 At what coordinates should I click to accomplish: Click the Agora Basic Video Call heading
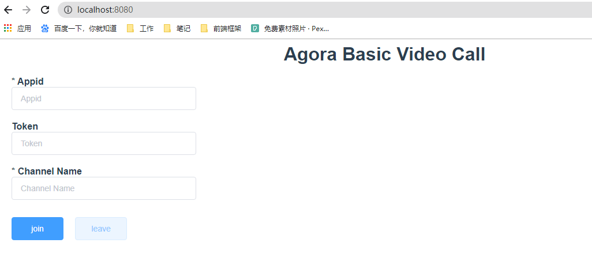point(384,54)
